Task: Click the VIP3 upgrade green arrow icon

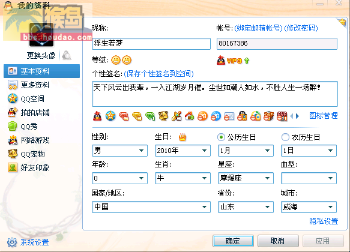Action: coord(246,61)
